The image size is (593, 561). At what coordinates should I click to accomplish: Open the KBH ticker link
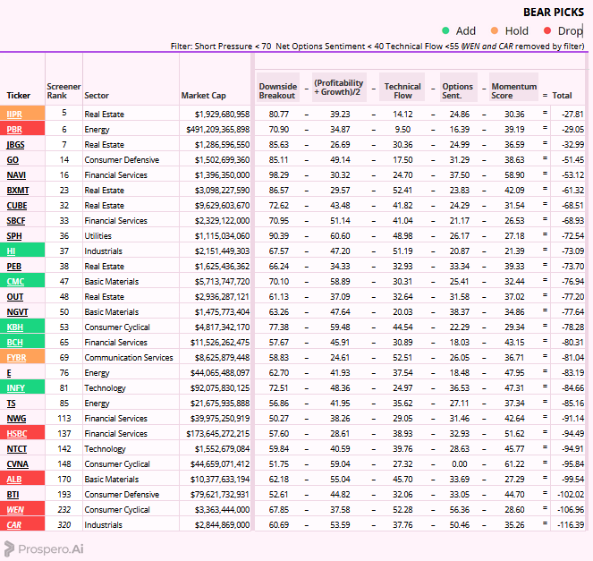tap(15, 327)
